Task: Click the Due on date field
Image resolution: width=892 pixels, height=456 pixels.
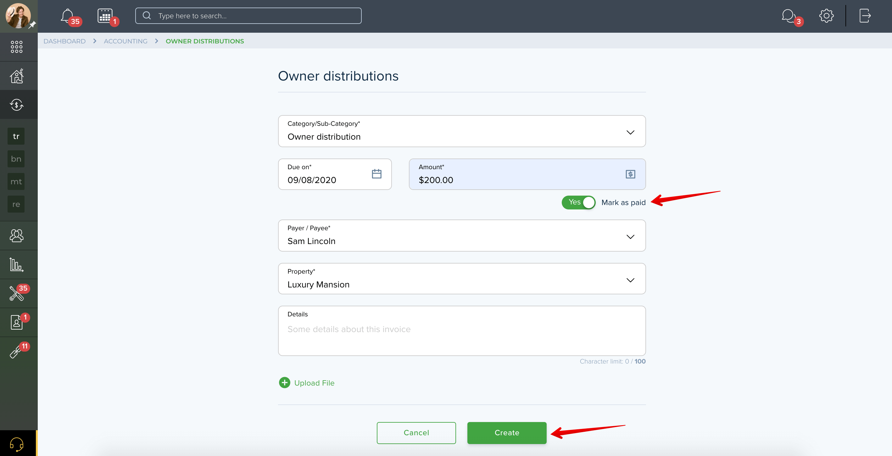Action: (x=335, y=174)
